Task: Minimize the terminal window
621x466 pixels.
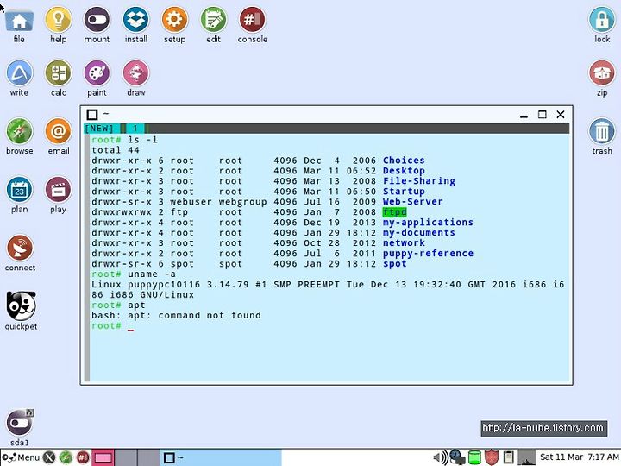Action: [x=524, y=115]
